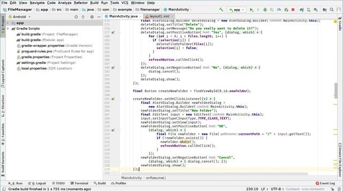Toggle the Layout Captures side panel
The width and height of the screenshot is (343, 192).
(x=3, y=74)
